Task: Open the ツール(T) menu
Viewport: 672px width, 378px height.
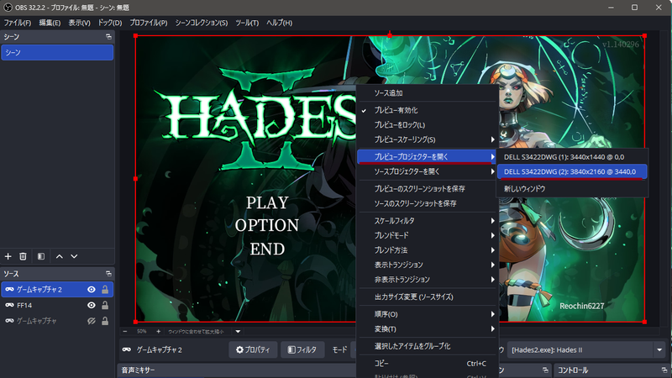Action: pyautogui.click(x=247, y=23)
